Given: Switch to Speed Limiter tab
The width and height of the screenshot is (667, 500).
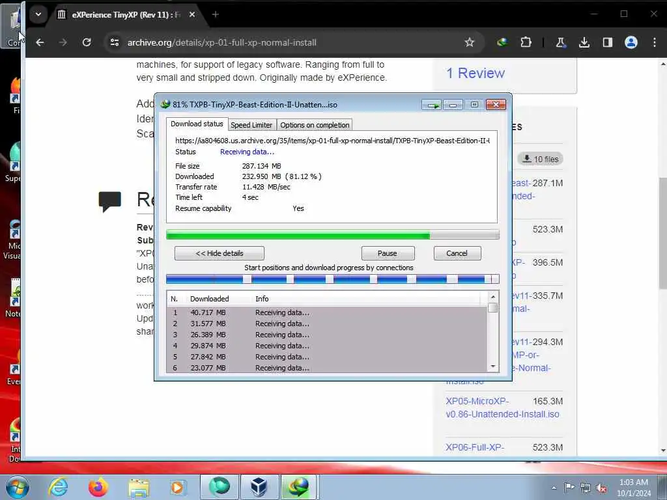Looking at the screenshot, I should pos(251,125).
